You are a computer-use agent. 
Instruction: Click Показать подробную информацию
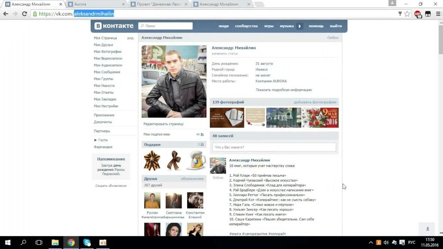[284, 90]
